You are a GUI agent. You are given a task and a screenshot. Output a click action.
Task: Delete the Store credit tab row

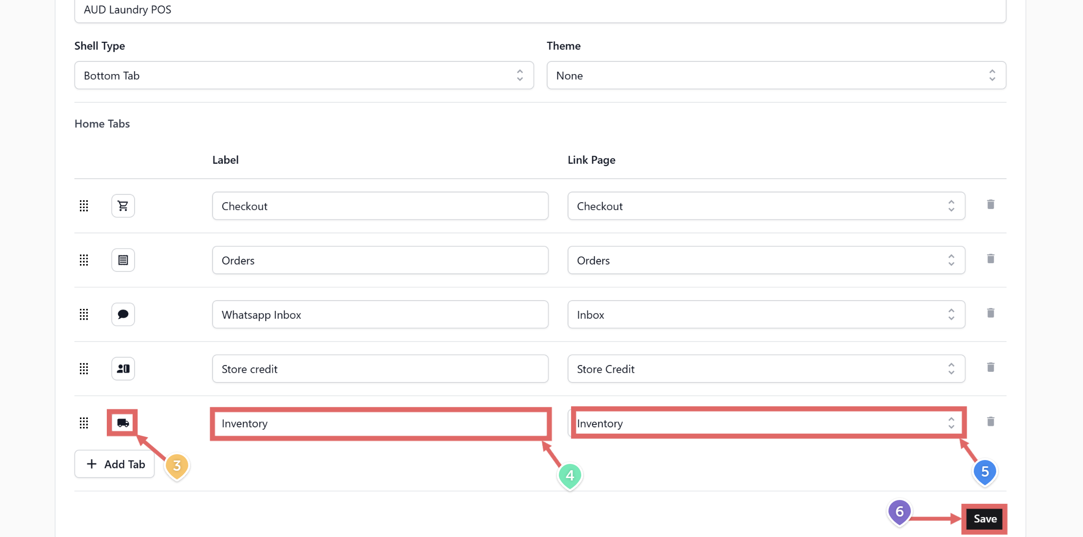tap(990, 367)
